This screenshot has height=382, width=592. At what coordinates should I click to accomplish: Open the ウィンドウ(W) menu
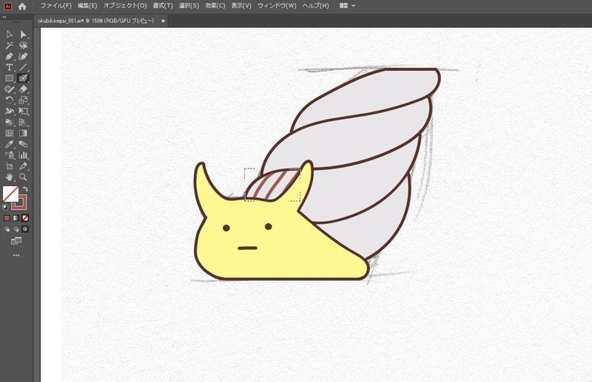[x=277, y=6]
